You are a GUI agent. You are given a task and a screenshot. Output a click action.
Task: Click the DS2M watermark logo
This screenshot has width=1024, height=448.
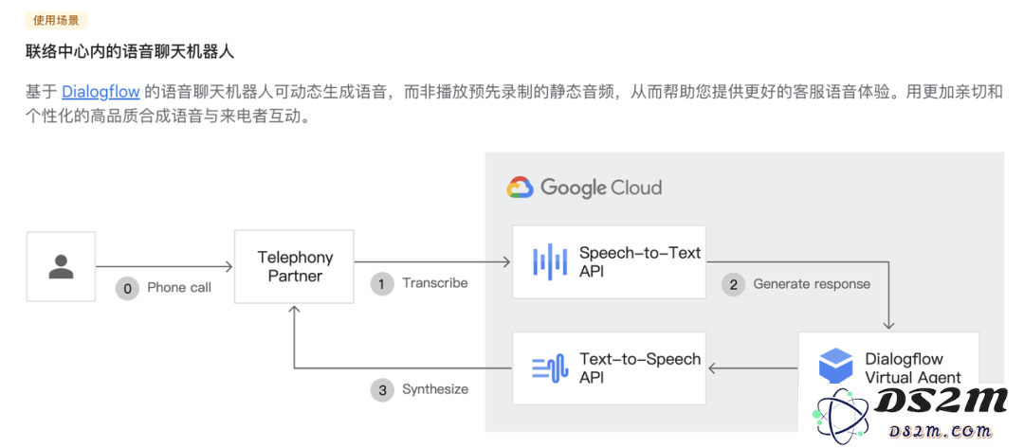pyautogui.click(x=911, y=412)
